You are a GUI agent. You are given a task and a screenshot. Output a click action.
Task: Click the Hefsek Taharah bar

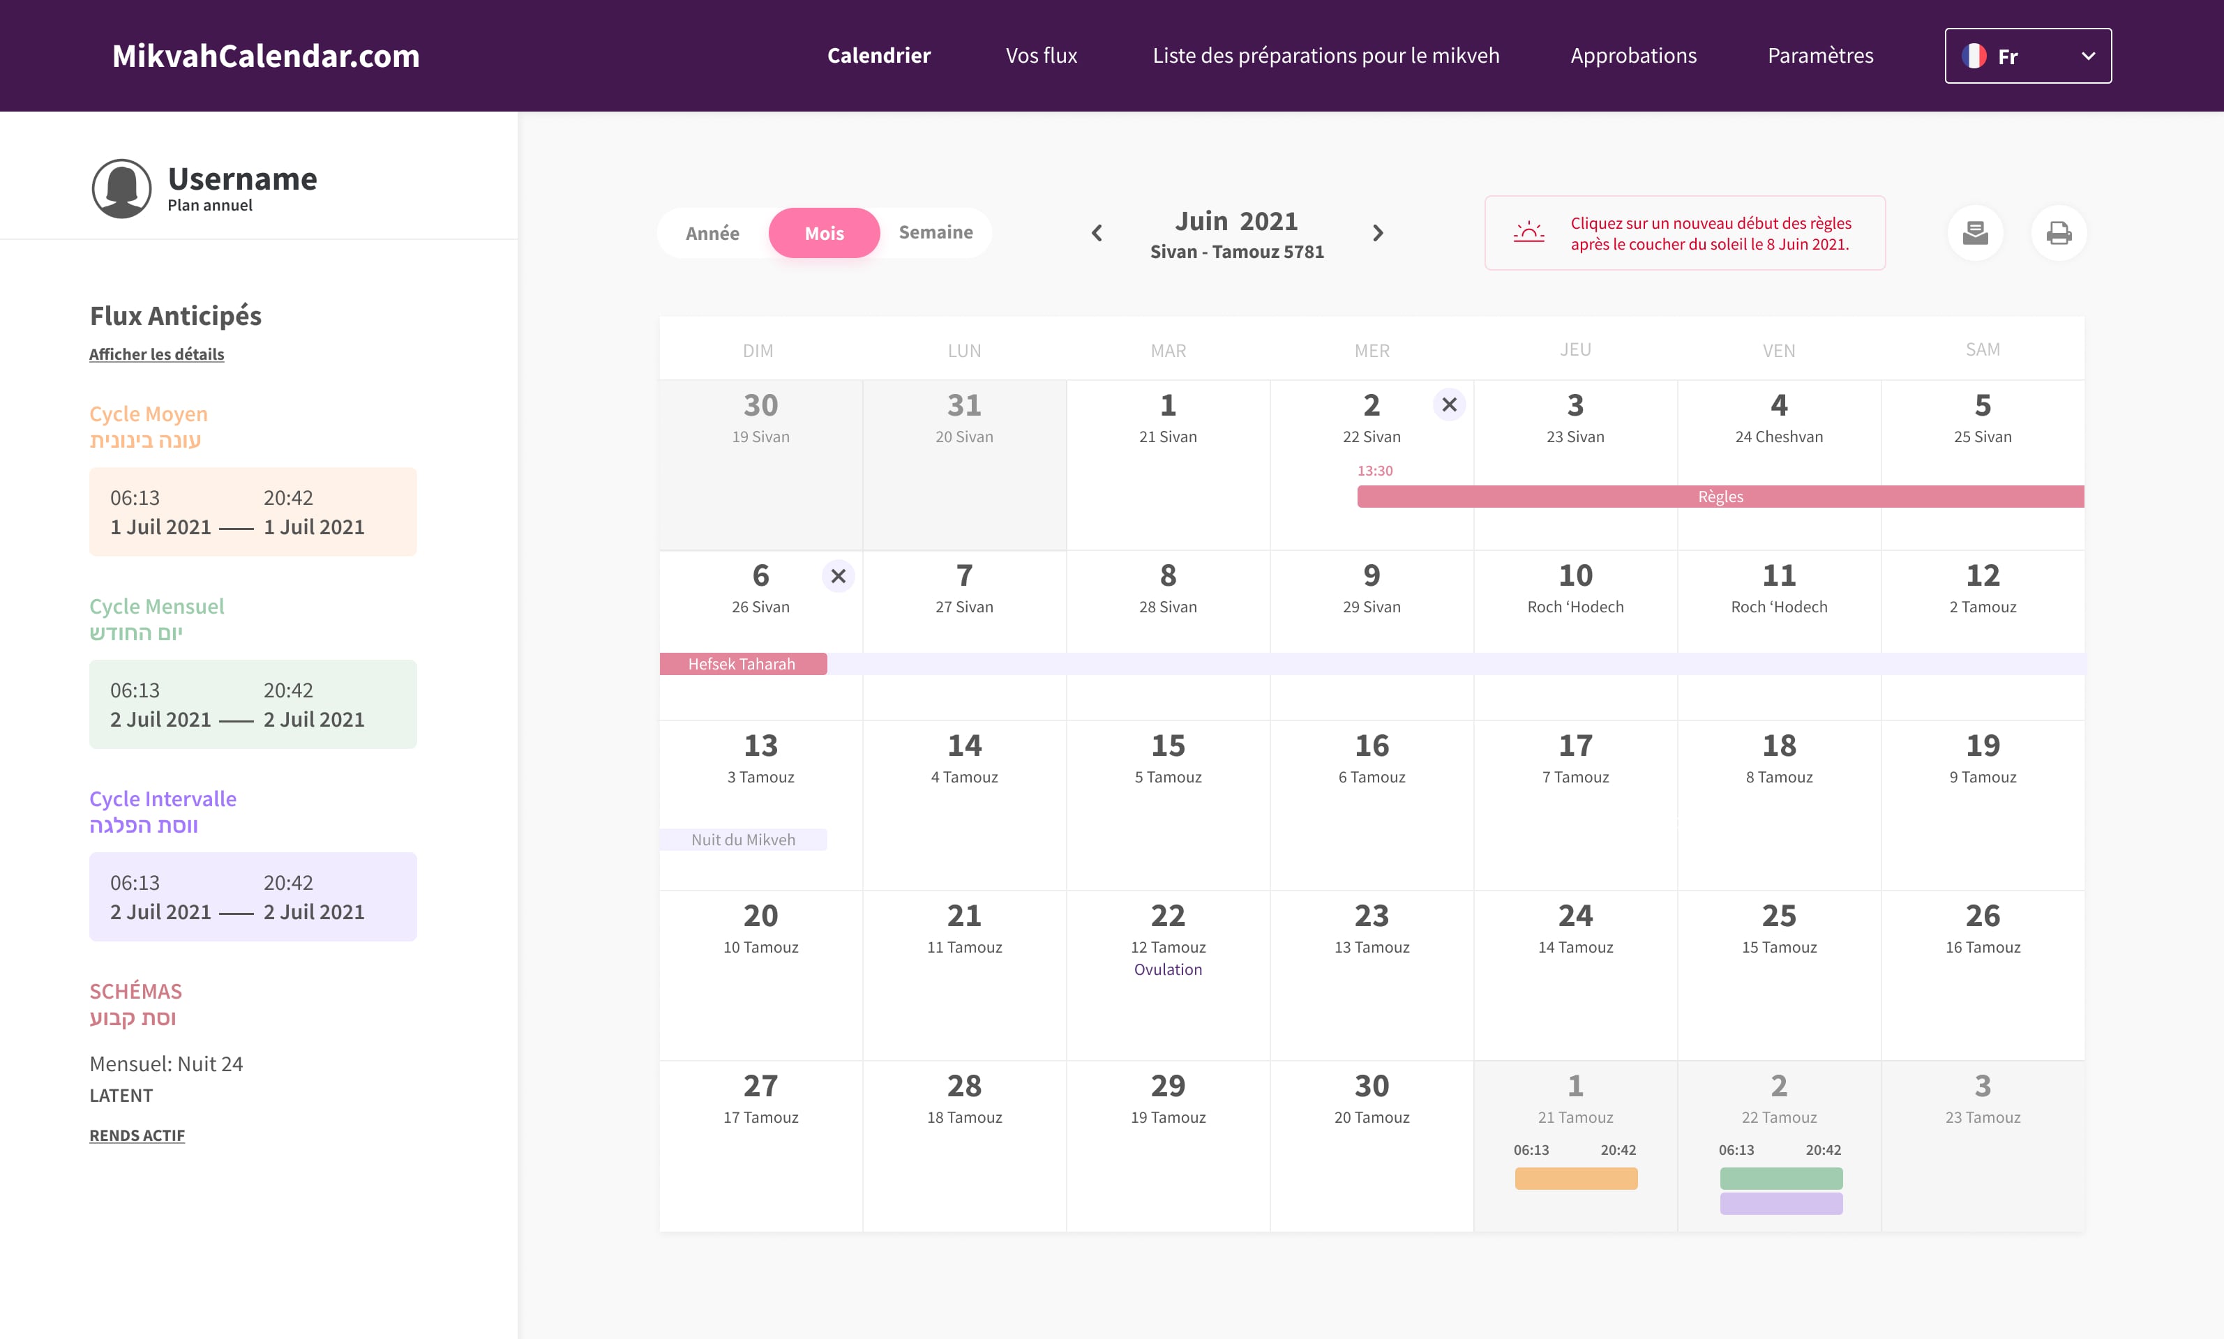tap(743, 664)
